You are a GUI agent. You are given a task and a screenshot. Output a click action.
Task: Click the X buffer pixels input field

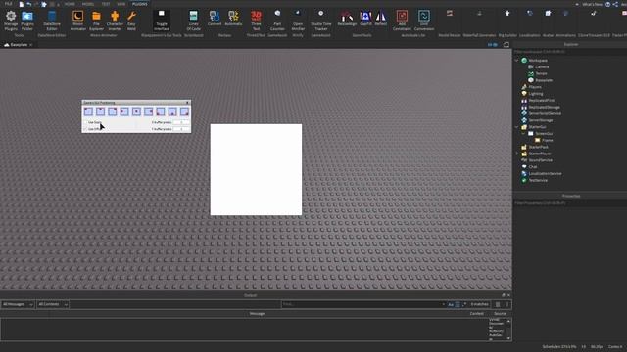[181, 122]
